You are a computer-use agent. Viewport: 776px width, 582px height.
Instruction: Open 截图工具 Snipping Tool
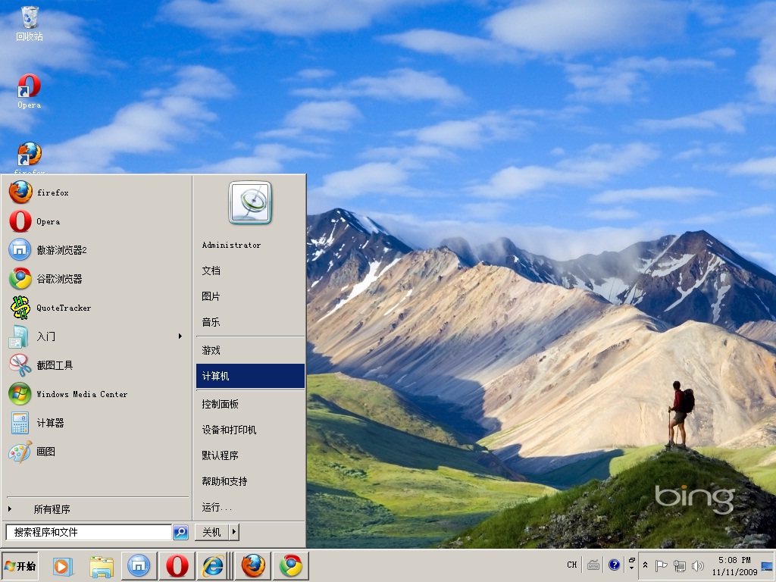[96, 365]
